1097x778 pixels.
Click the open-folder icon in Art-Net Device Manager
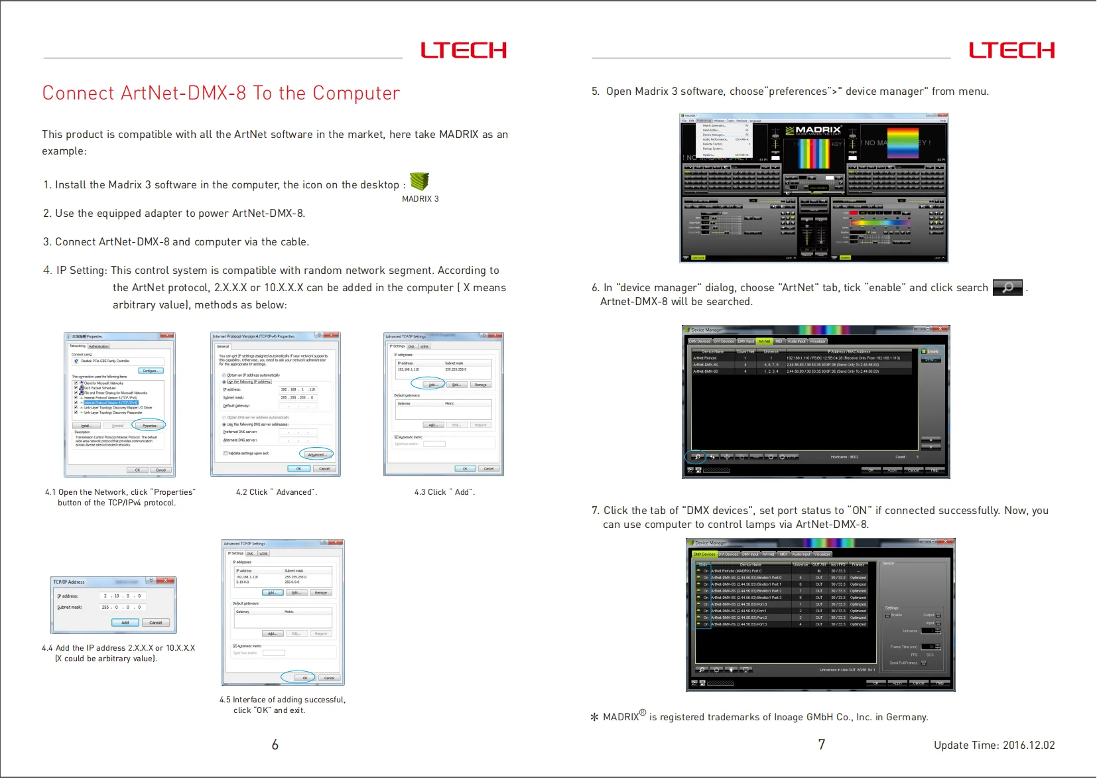click(x=690, y=470)
